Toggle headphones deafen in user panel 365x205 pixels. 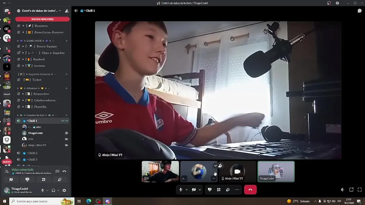click(53, 190)
